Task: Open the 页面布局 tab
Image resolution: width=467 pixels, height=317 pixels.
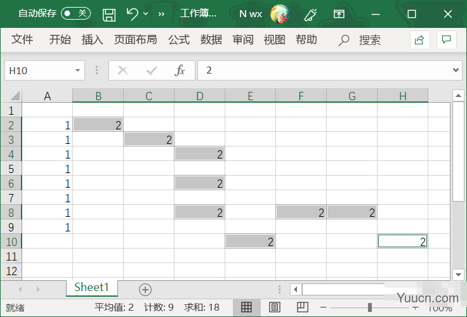Action: pos(136,39)
